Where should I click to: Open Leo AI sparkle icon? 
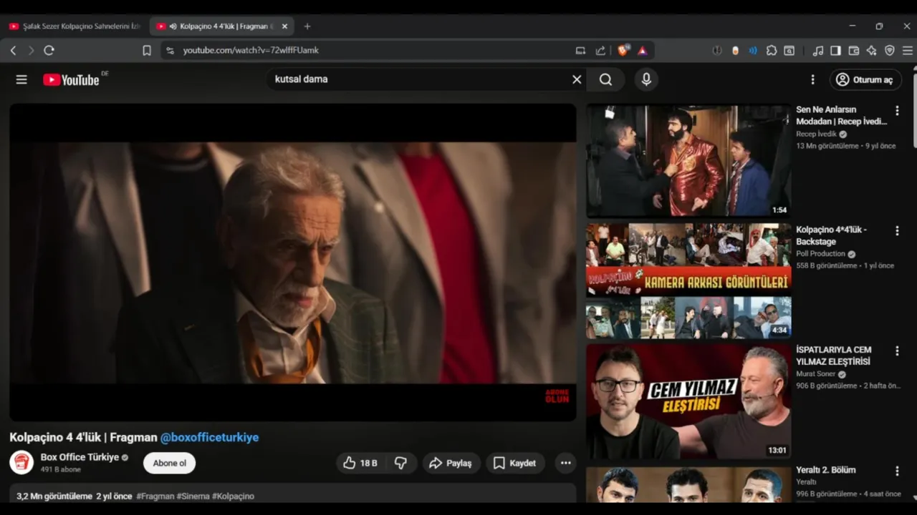click(871, 51)
